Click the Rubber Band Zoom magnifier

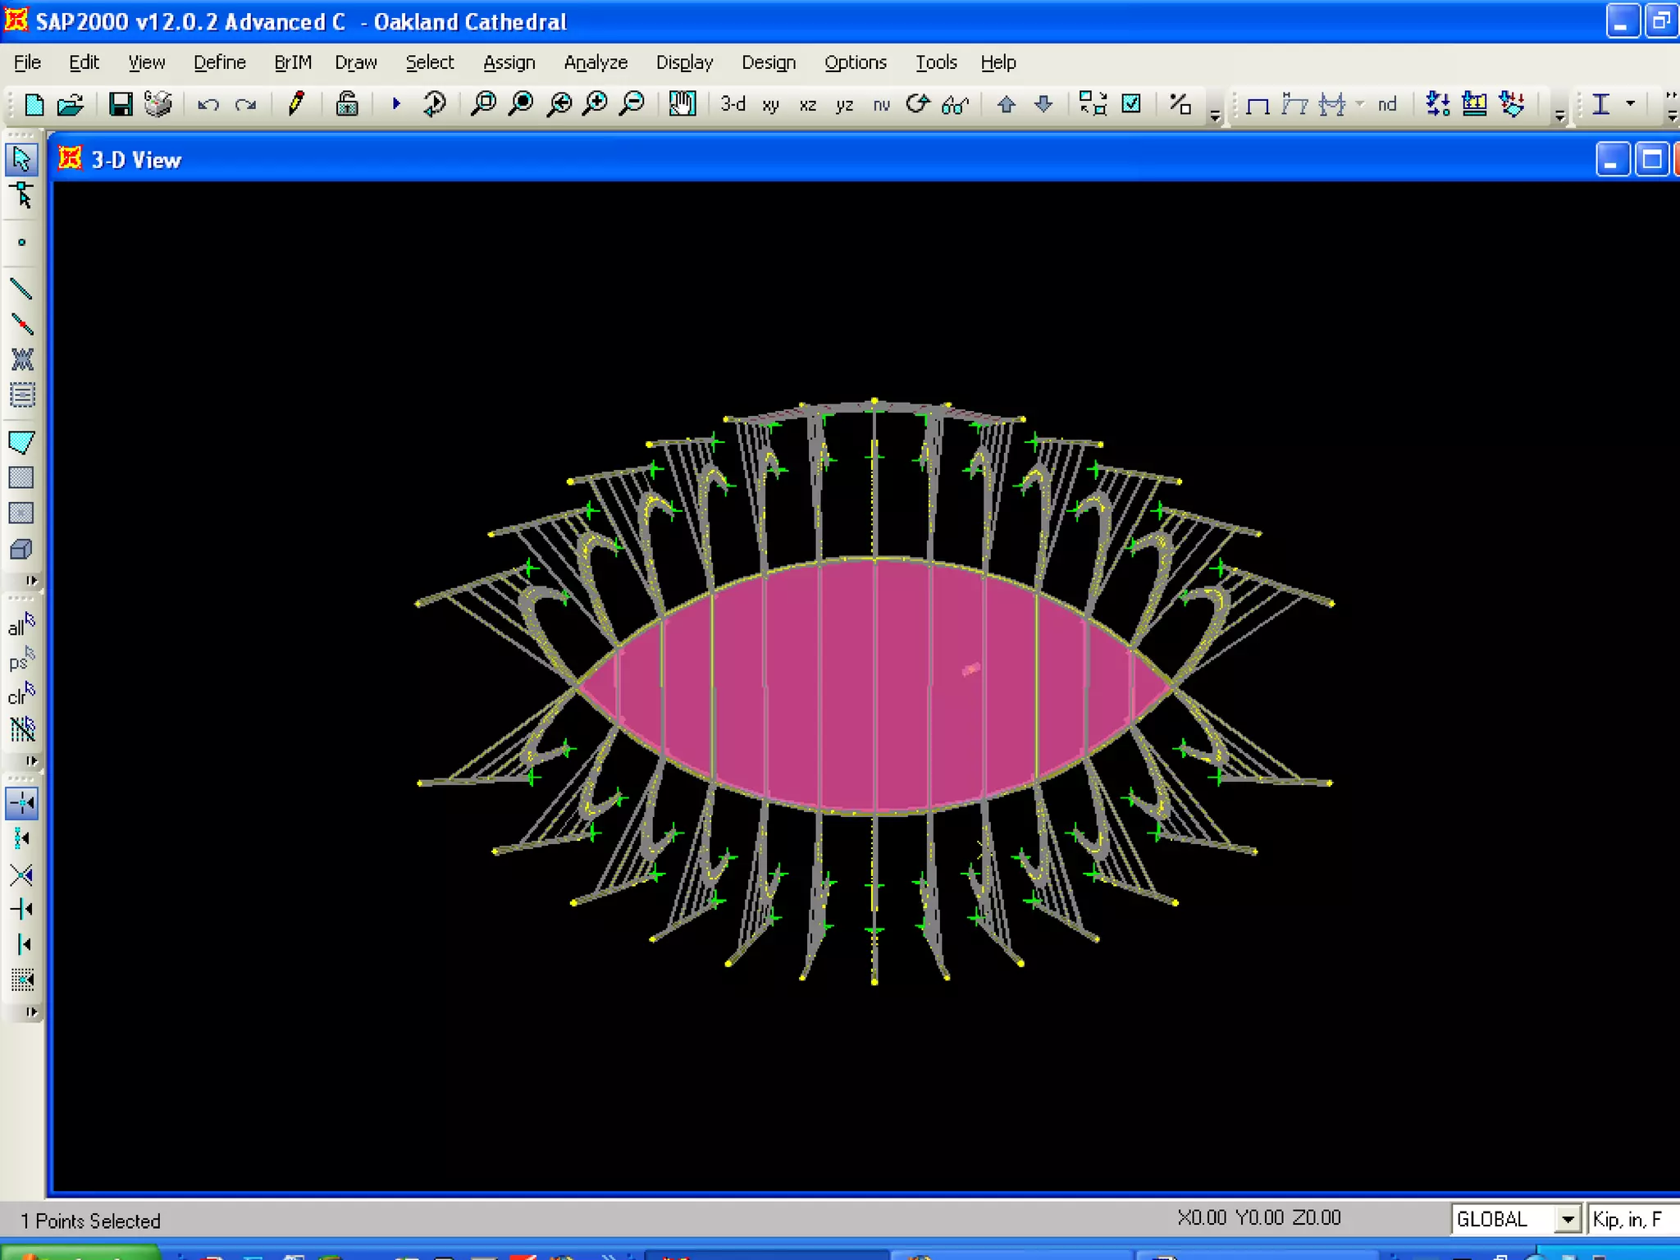coord(484,104)
